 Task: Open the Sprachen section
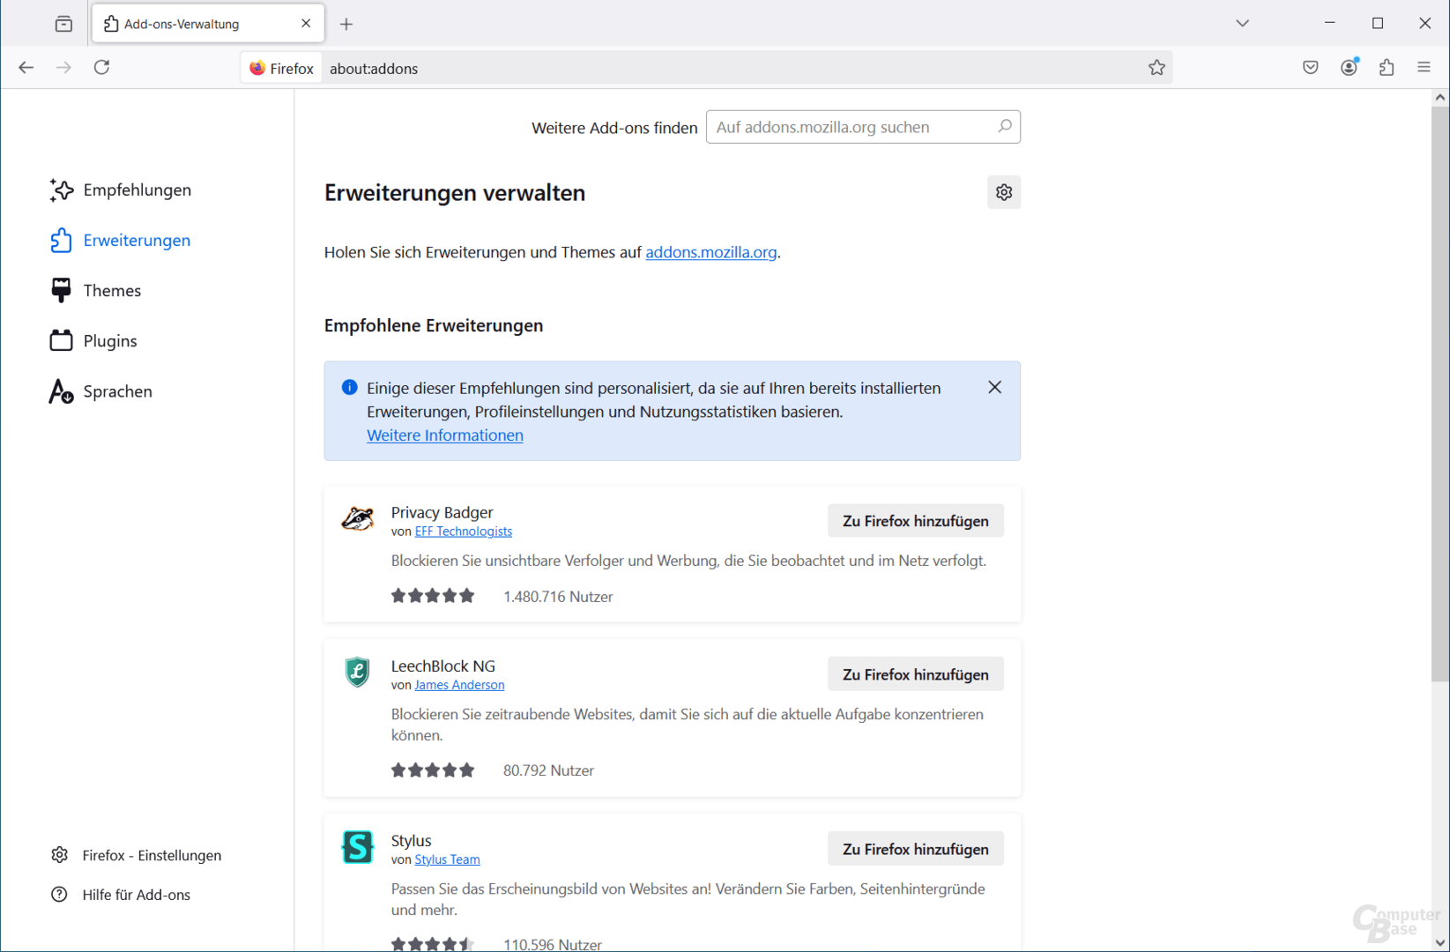pyautogui.click(x=100, y=391)
